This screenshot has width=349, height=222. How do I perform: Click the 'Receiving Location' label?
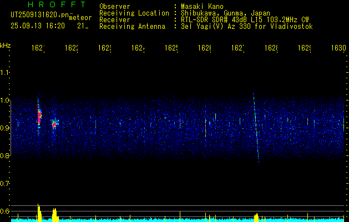click(x=134, y=13)
